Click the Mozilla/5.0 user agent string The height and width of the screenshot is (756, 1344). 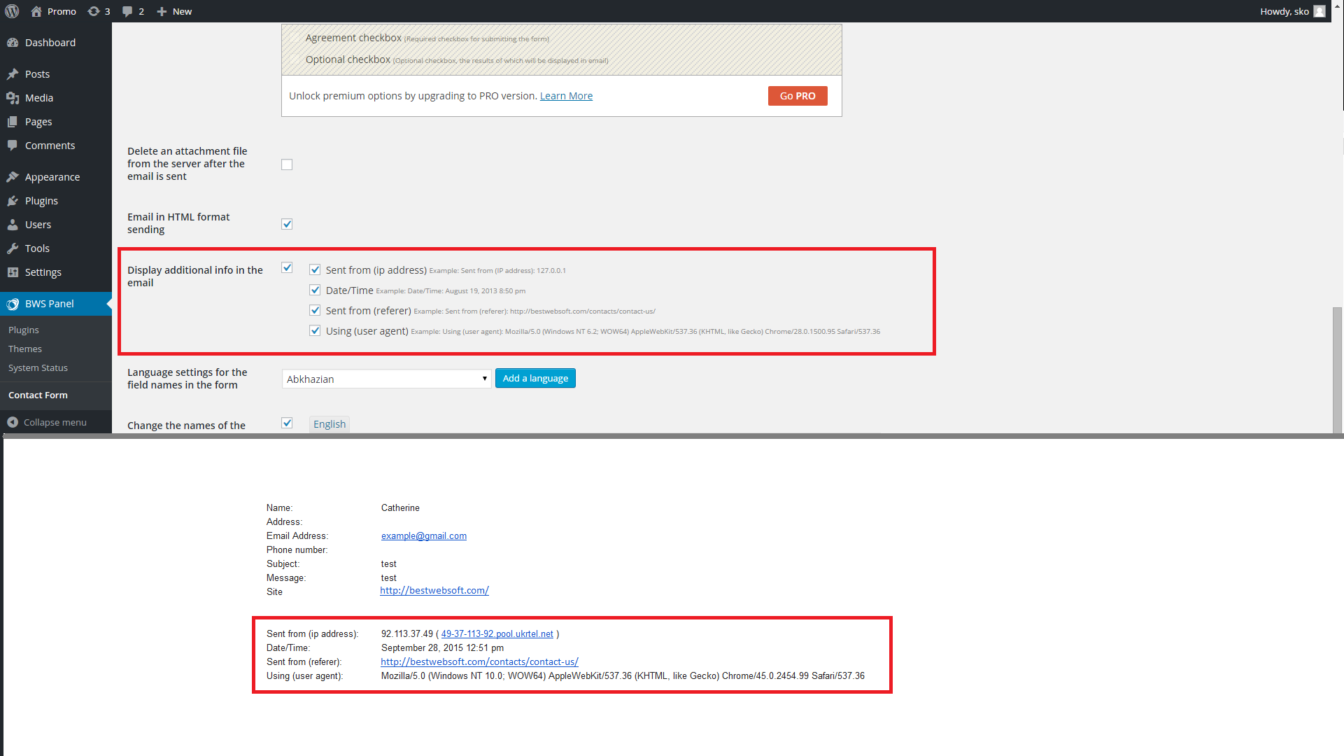tap(623, 676)
